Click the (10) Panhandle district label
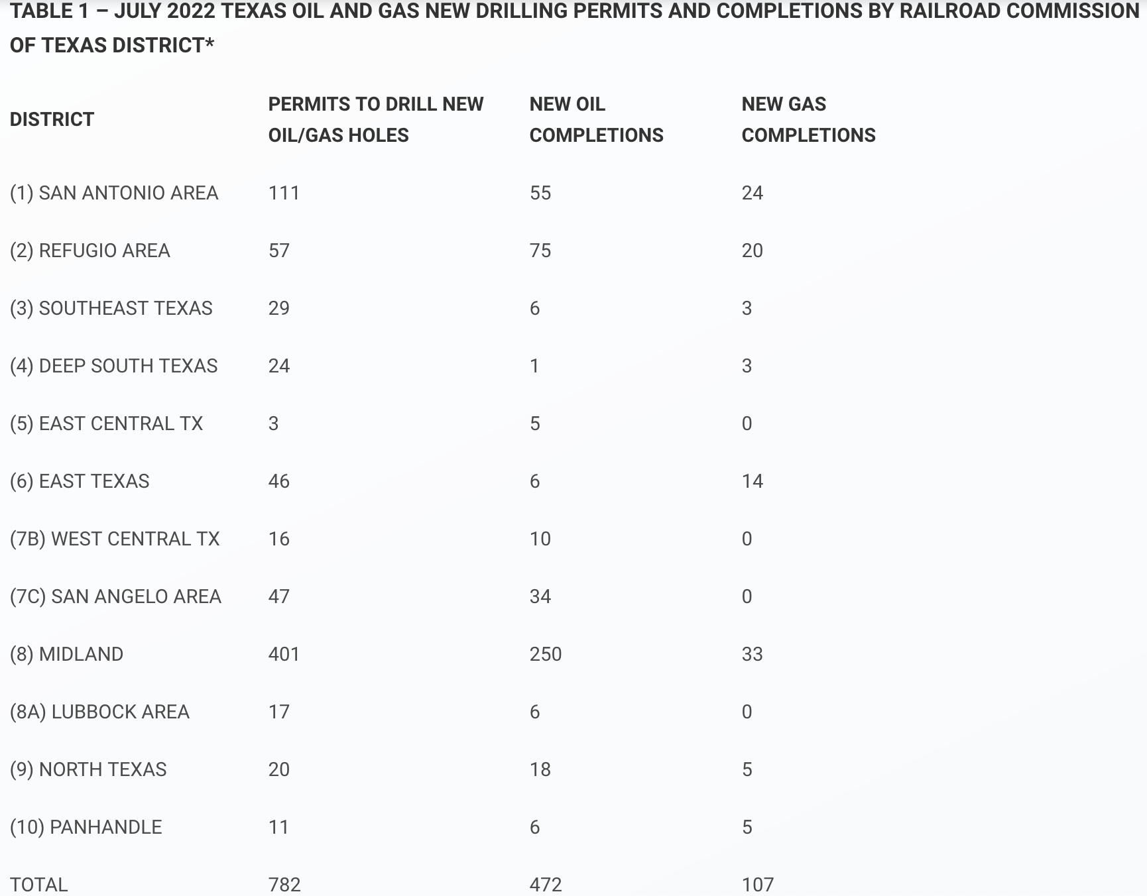The width and height of the screenshot is (1147, 896). point(86,827)
